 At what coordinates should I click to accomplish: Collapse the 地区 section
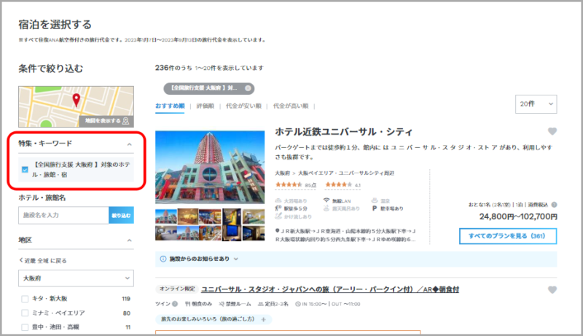[130, 241]
